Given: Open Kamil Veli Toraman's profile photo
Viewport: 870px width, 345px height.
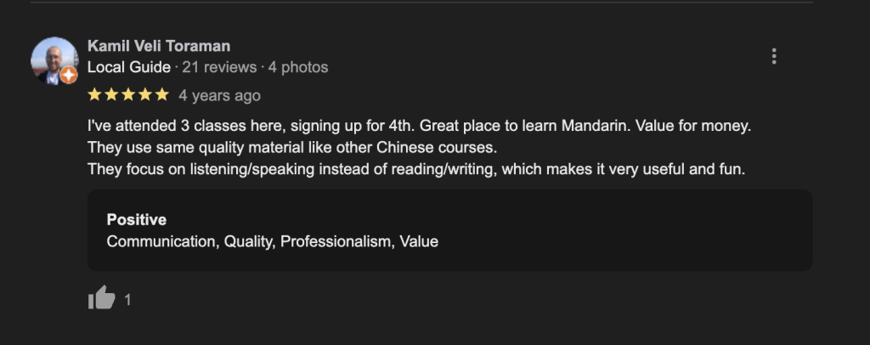Looking at the screenshot, I should 54,59.
